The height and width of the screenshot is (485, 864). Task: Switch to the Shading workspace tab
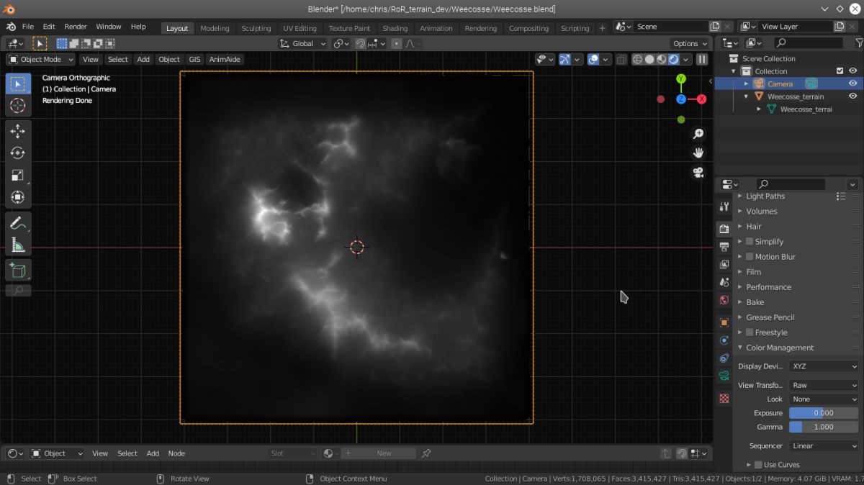coord(395,28)
